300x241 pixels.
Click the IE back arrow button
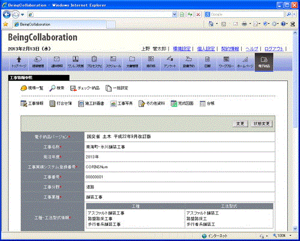(x=7, y=14)
